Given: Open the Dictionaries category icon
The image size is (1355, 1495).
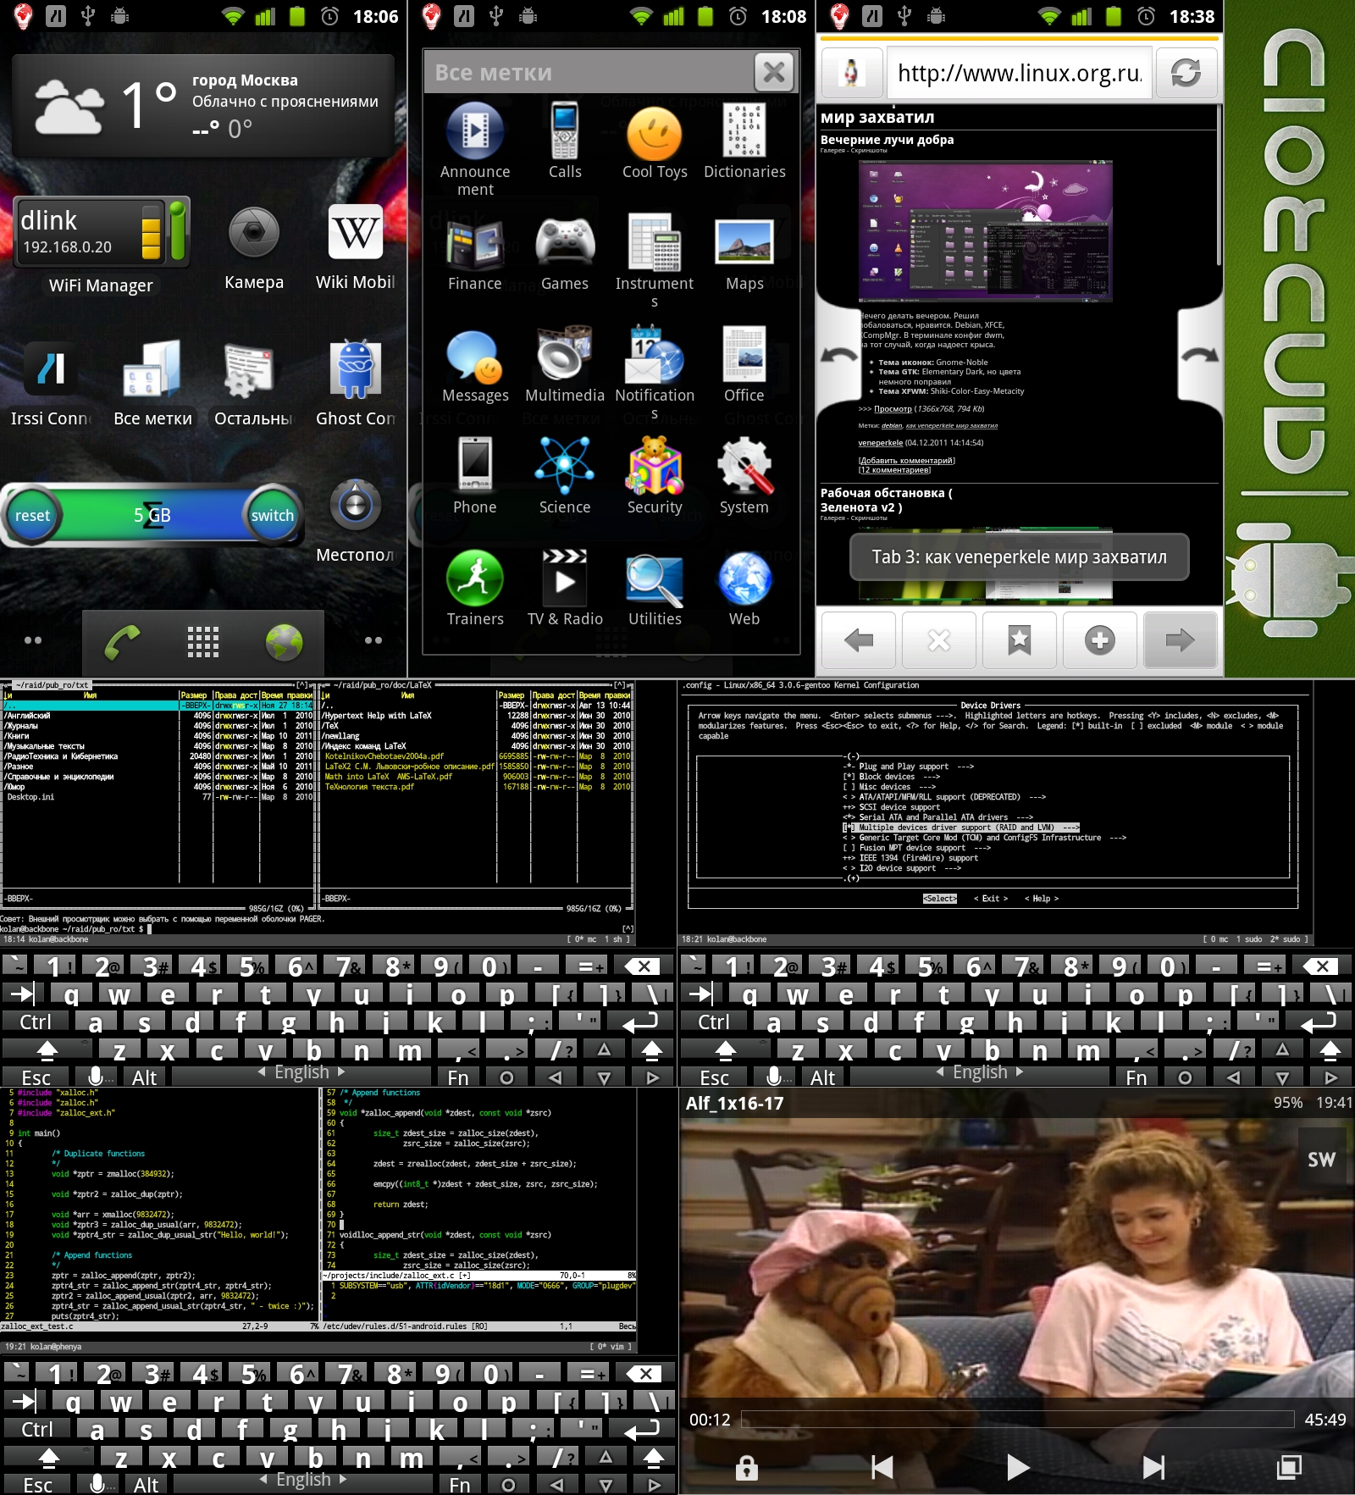Looking at the screenshot, I should [x=744, y=130].
